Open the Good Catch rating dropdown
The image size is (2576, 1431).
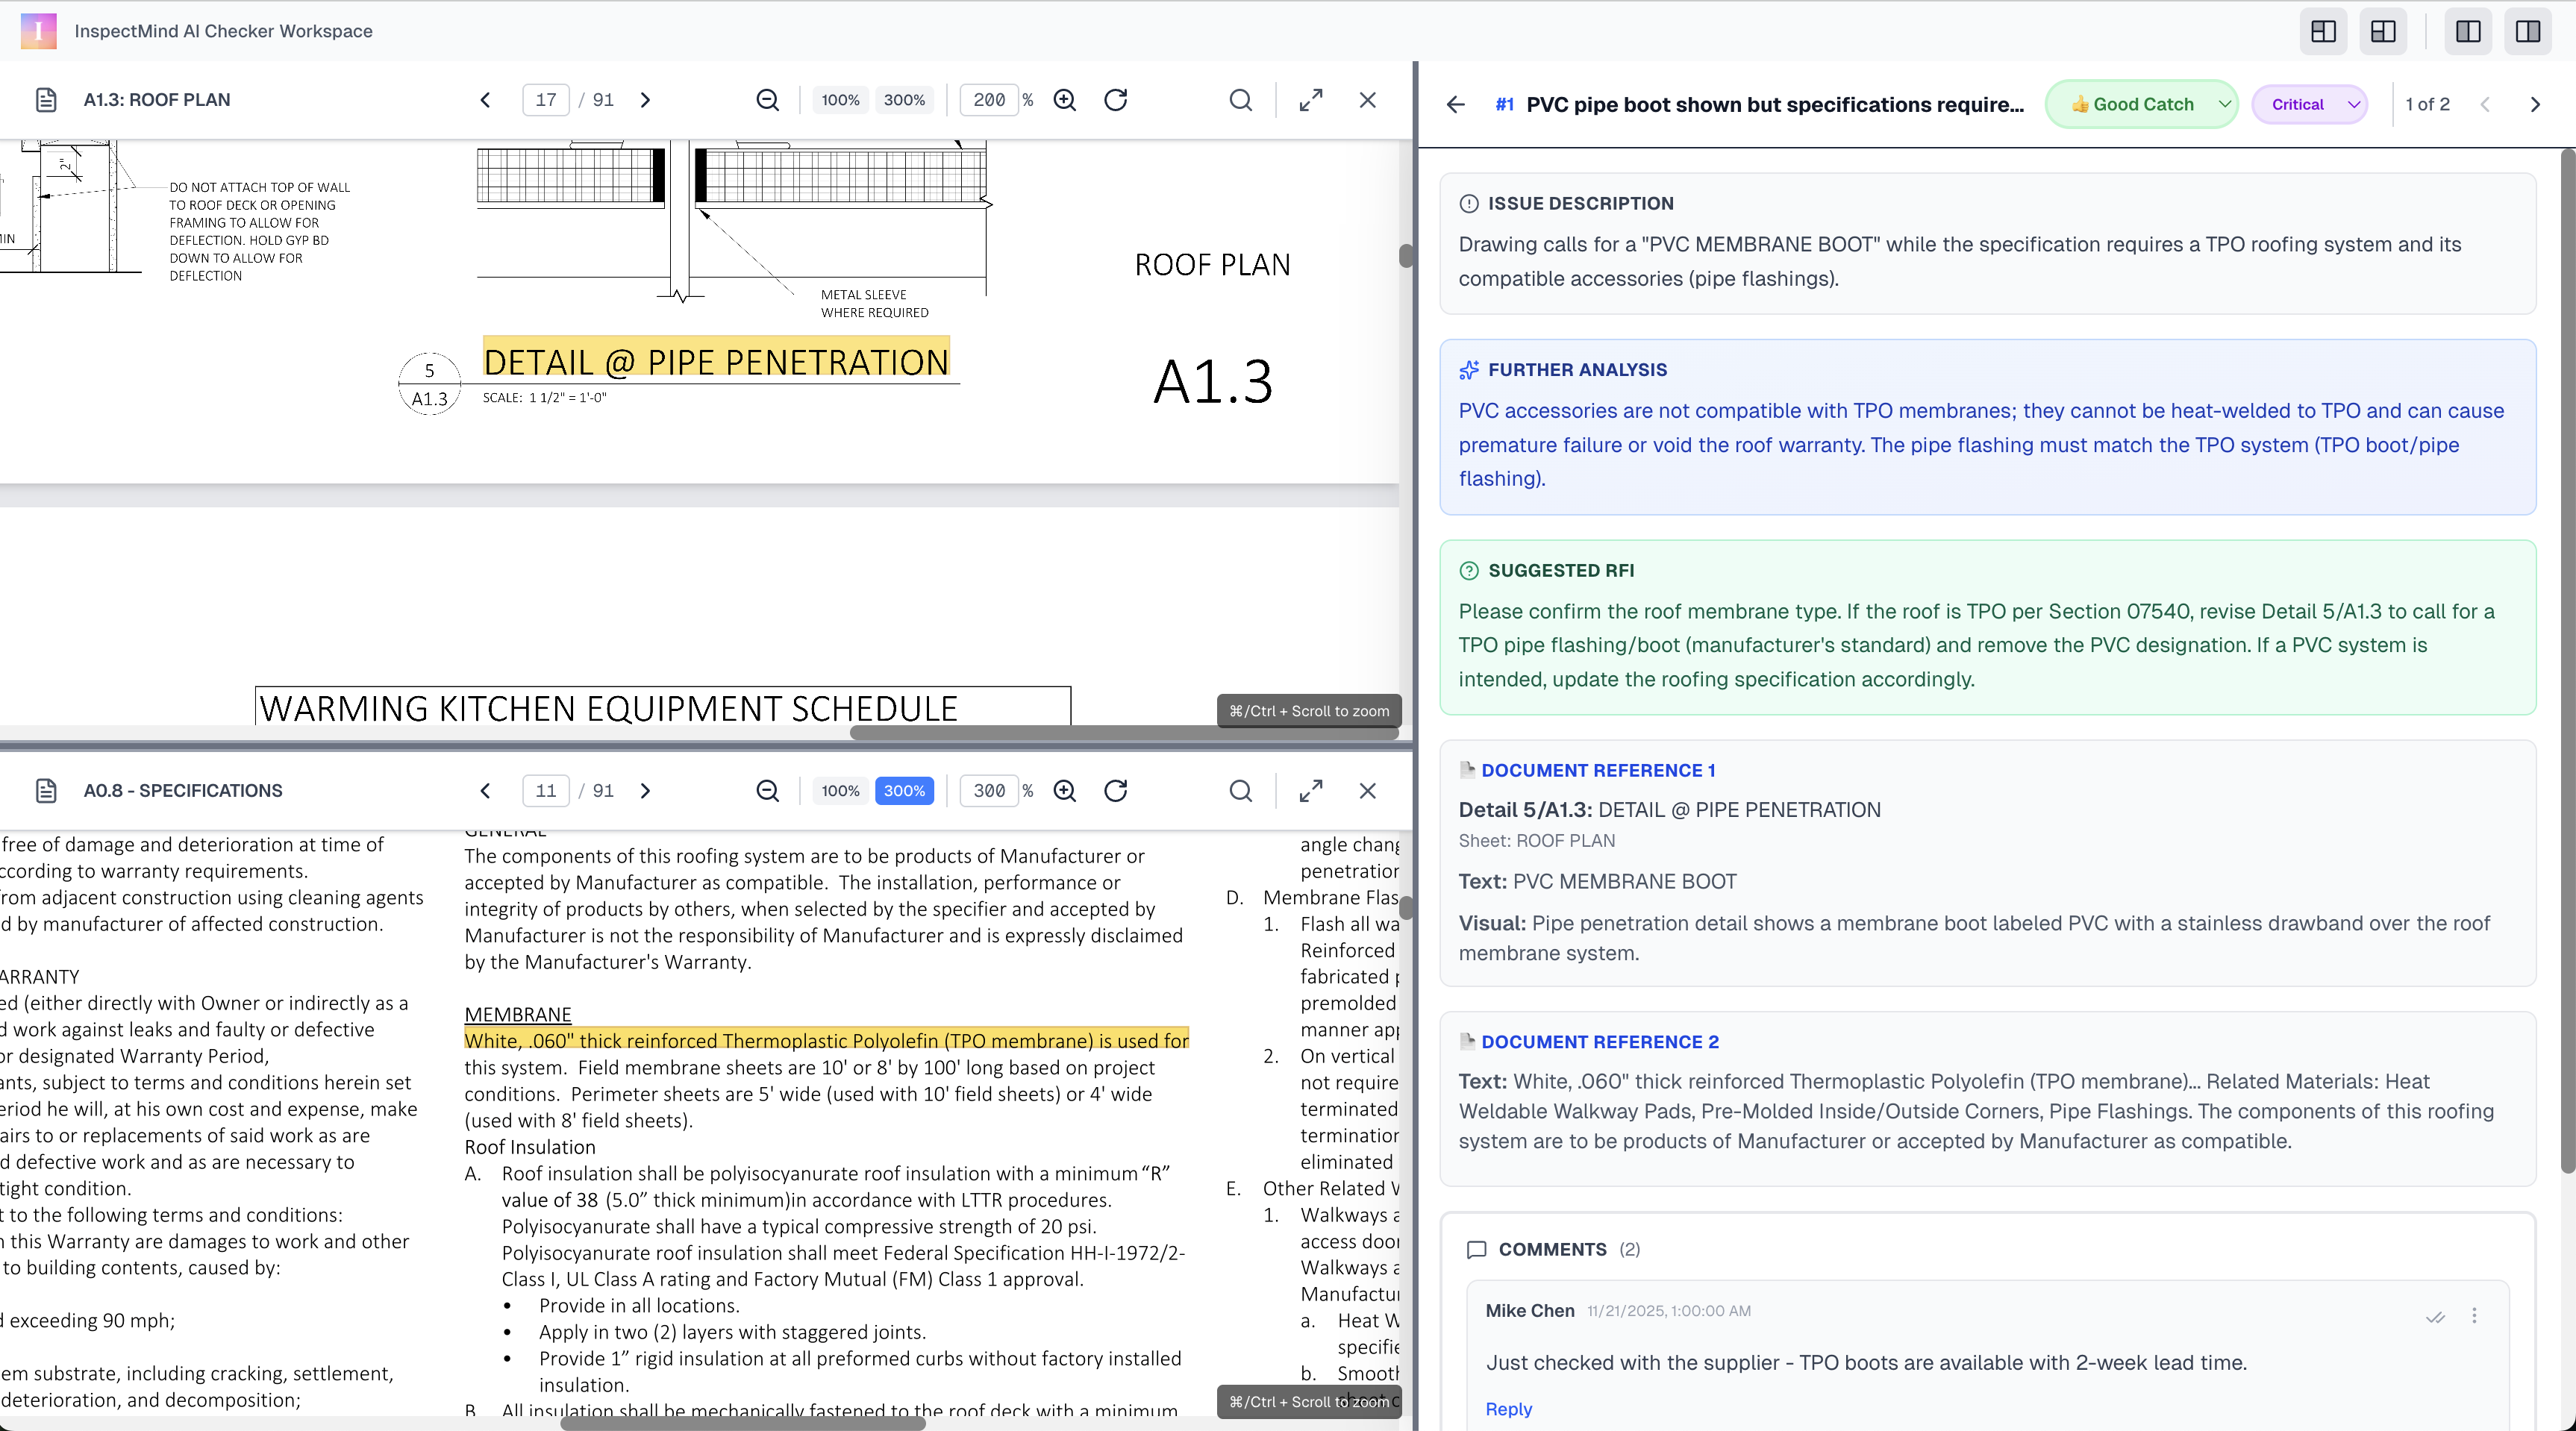pos(2141,104)
